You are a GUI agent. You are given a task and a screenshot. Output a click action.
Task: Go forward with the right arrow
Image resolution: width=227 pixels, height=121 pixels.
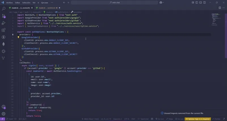pyautogui.click(x=68, y=3)
